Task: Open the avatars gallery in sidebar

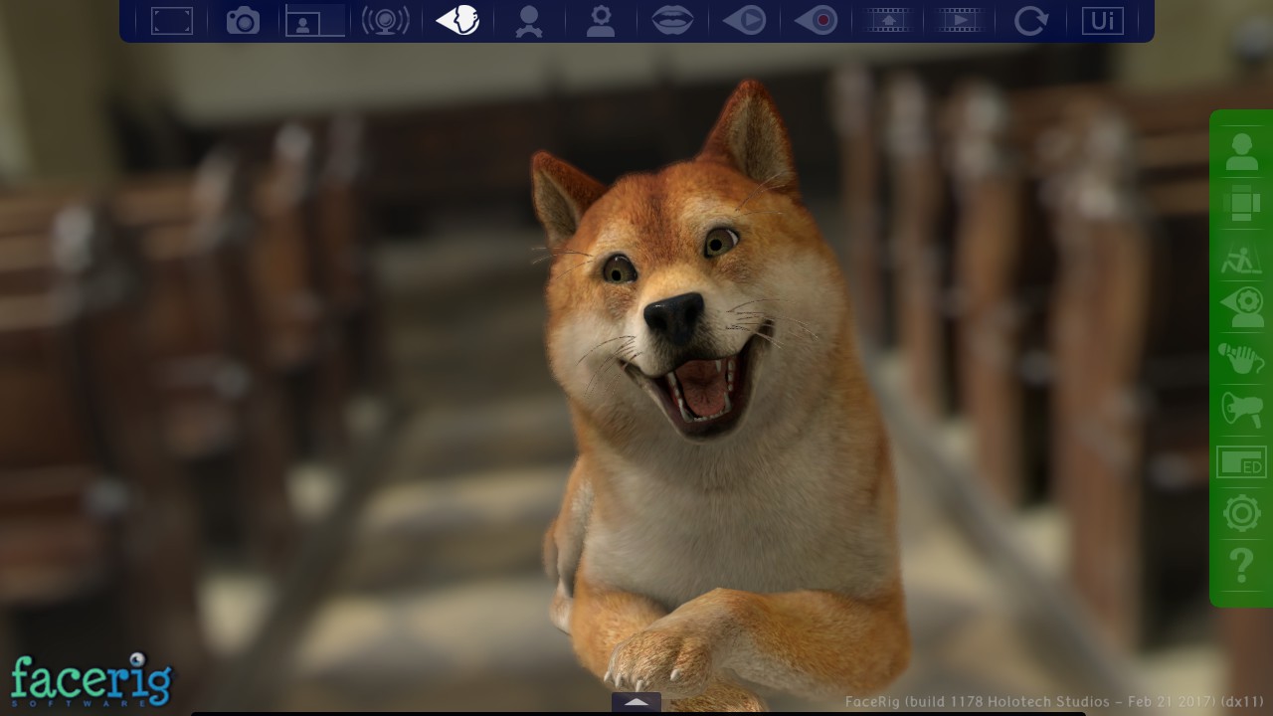Action: (x=1241, y=151)
